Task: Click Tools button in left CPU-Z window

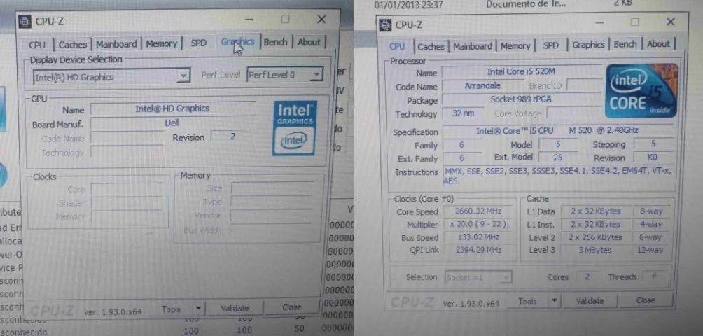Action: click(x=172, y=309)
